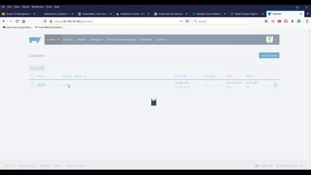
Task: Go back with the browser back arrow
Action: pyautogui.click(x=4, y=21)
